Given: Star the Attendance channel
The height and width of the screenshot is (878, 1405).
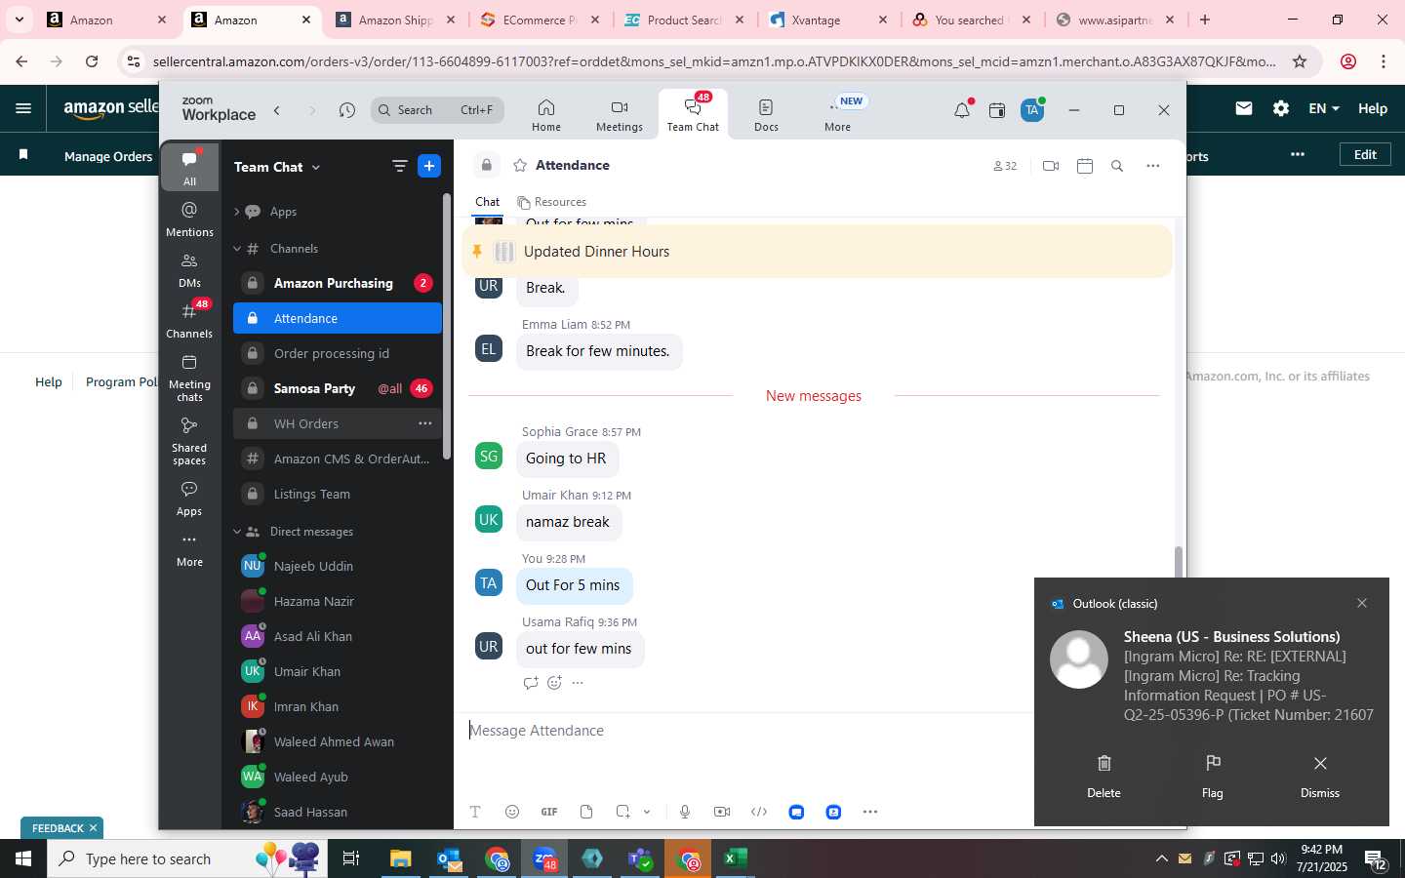Looking at the screenshot, I should click(520, 166).
